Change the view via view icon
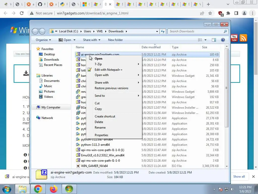This screenshot has width=258, height=194. coord(200,40)
